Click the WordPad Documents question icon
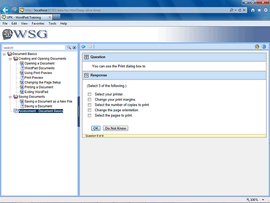The height and width of the screenshot is (203, 270). tap(22, 68)
